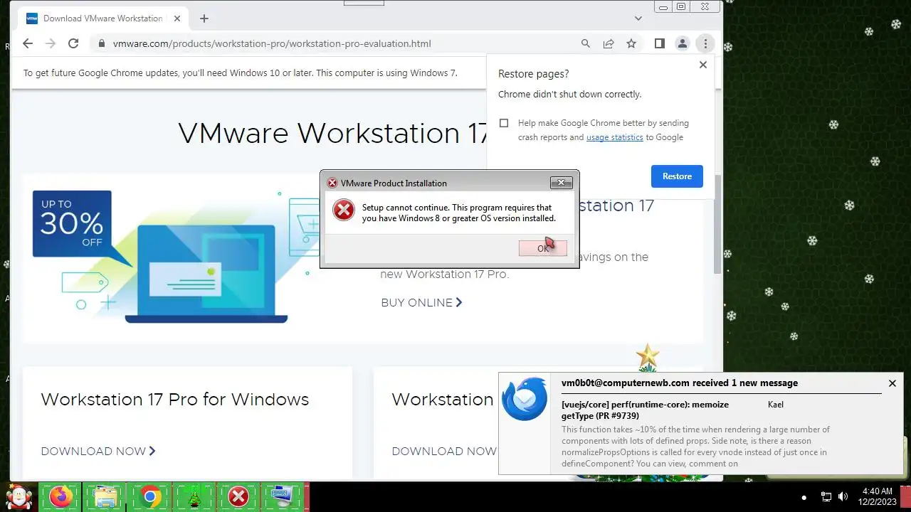Click the VMware favicon on the tab
Screen dimensions: 911x512
32,18
